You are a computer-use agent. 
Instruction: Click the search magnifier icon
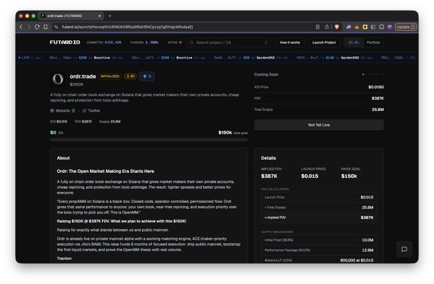[191, 42]
